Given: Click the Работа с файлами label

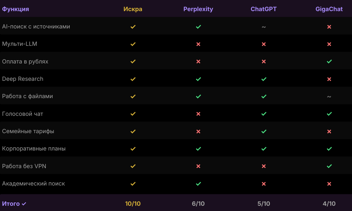Looking at the screenshot, I should click(27, 96).
